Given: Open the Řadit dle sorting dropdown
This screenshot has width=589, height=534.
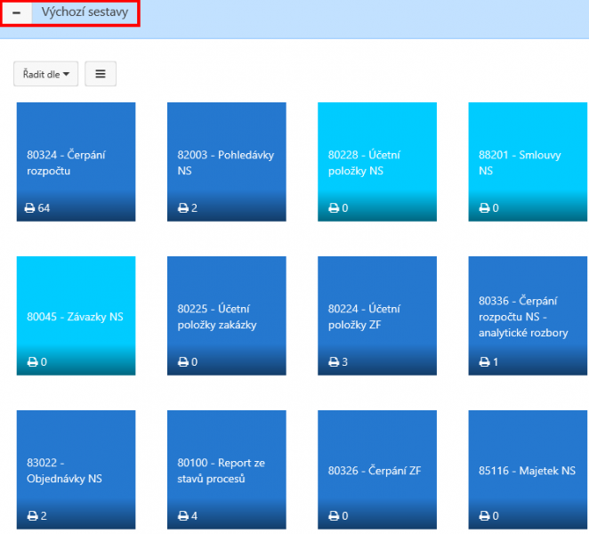Looking at the screenshot, I should [46, 74].
